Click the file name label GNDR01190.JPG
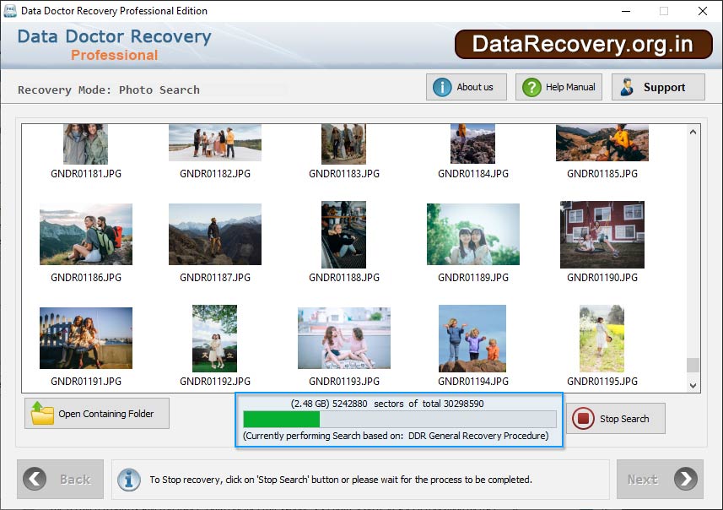The image size is (723, 510). (x=602, y=278)
